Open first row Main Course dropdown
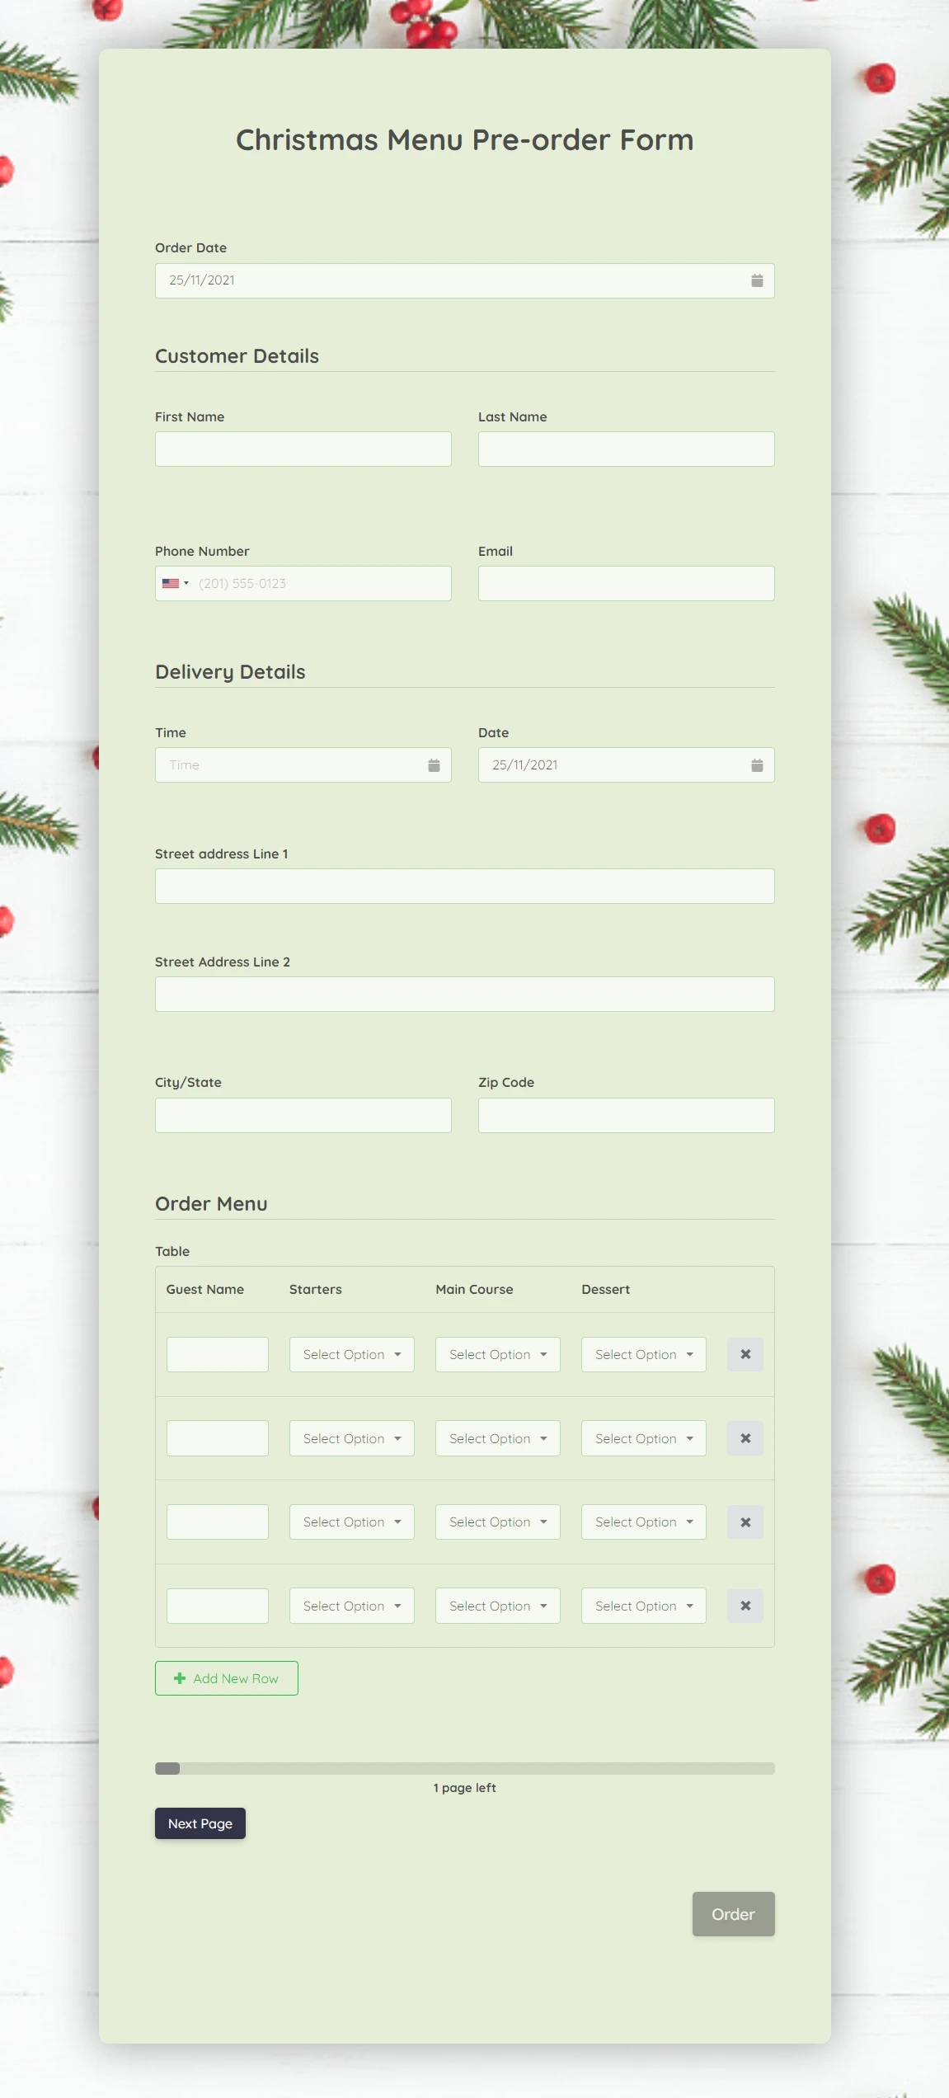949x2098 pixels. pos(498,1354)
